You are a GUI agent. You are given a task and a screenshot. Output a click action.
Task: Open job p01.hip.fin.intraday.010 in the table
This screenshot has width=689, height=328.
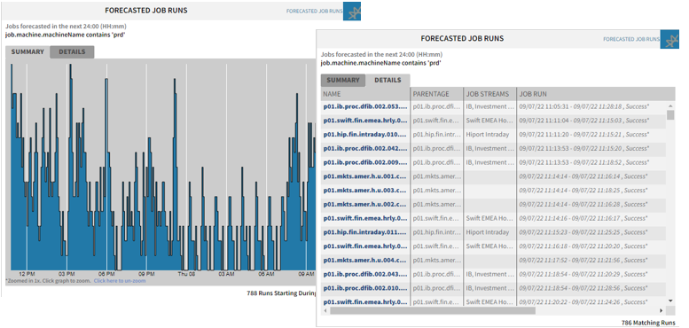pyautogui.click(x=365, y=135)
